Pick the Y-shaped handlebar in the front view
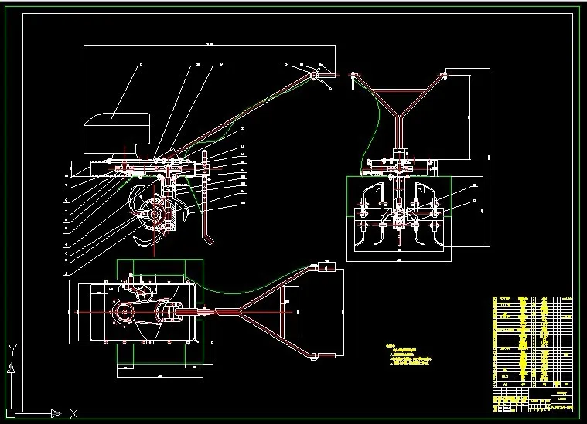This screenshot has height=424, width=587. point(399,110)
